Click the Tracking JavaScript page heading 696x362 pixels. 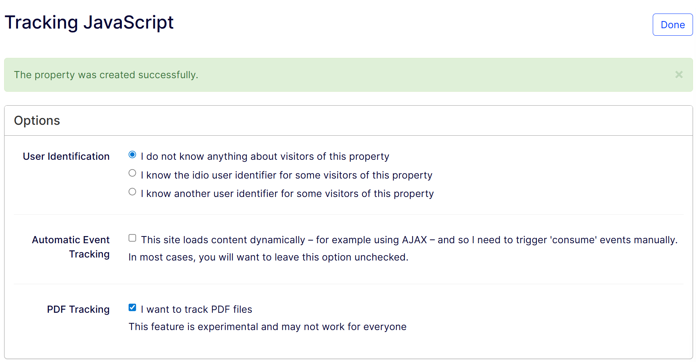(x=89, y=23)
